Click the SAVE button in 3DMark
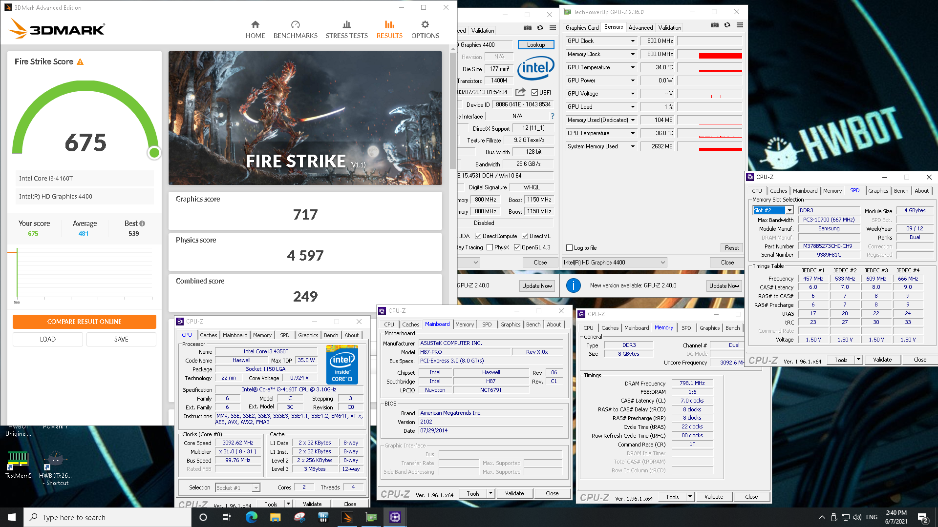Screen dimensions: 938x527 pos(121,339)
